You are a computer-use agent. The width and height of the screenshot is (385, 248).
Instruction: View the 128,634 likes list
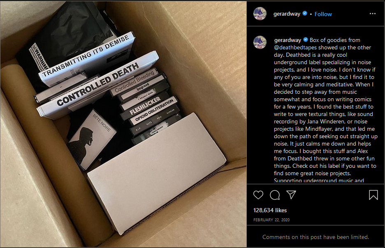[270, 210]
